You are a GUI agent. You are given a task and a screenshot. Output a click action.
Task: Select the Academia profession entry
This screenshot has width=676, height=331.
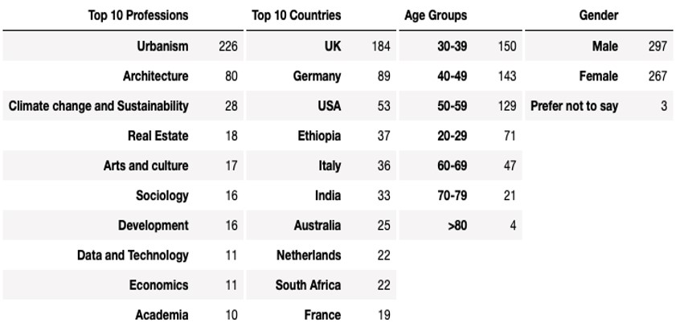(x=162, y=315)
